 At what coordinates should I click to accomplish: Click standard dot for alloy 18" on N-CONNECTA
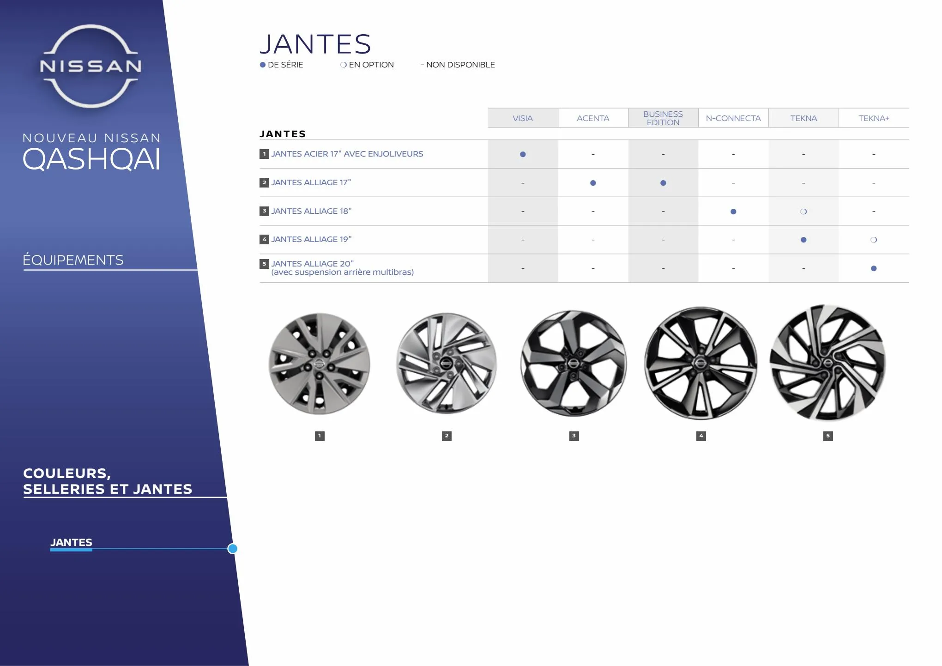(x=733, y=212)
